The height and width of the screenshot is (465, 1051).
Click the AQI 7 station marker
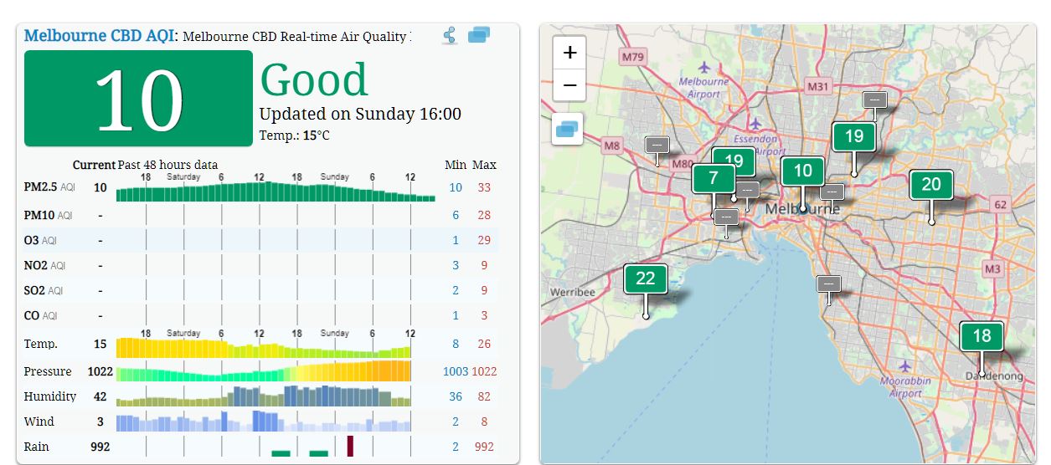click(713, 178)
